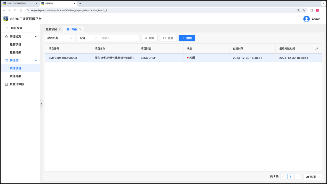Screen dimensions: 327x184
Task: Switch to the 检测项目 page tab
Action: pos(51,29)
